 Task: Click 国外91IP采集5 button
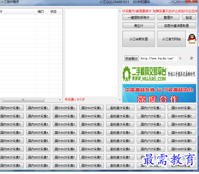(65, 141)
